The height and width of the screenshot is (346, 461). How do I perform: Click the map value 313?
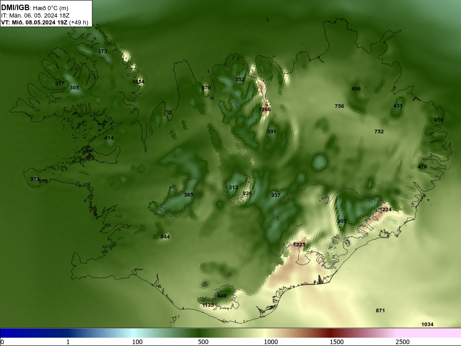tap(233, 187)
